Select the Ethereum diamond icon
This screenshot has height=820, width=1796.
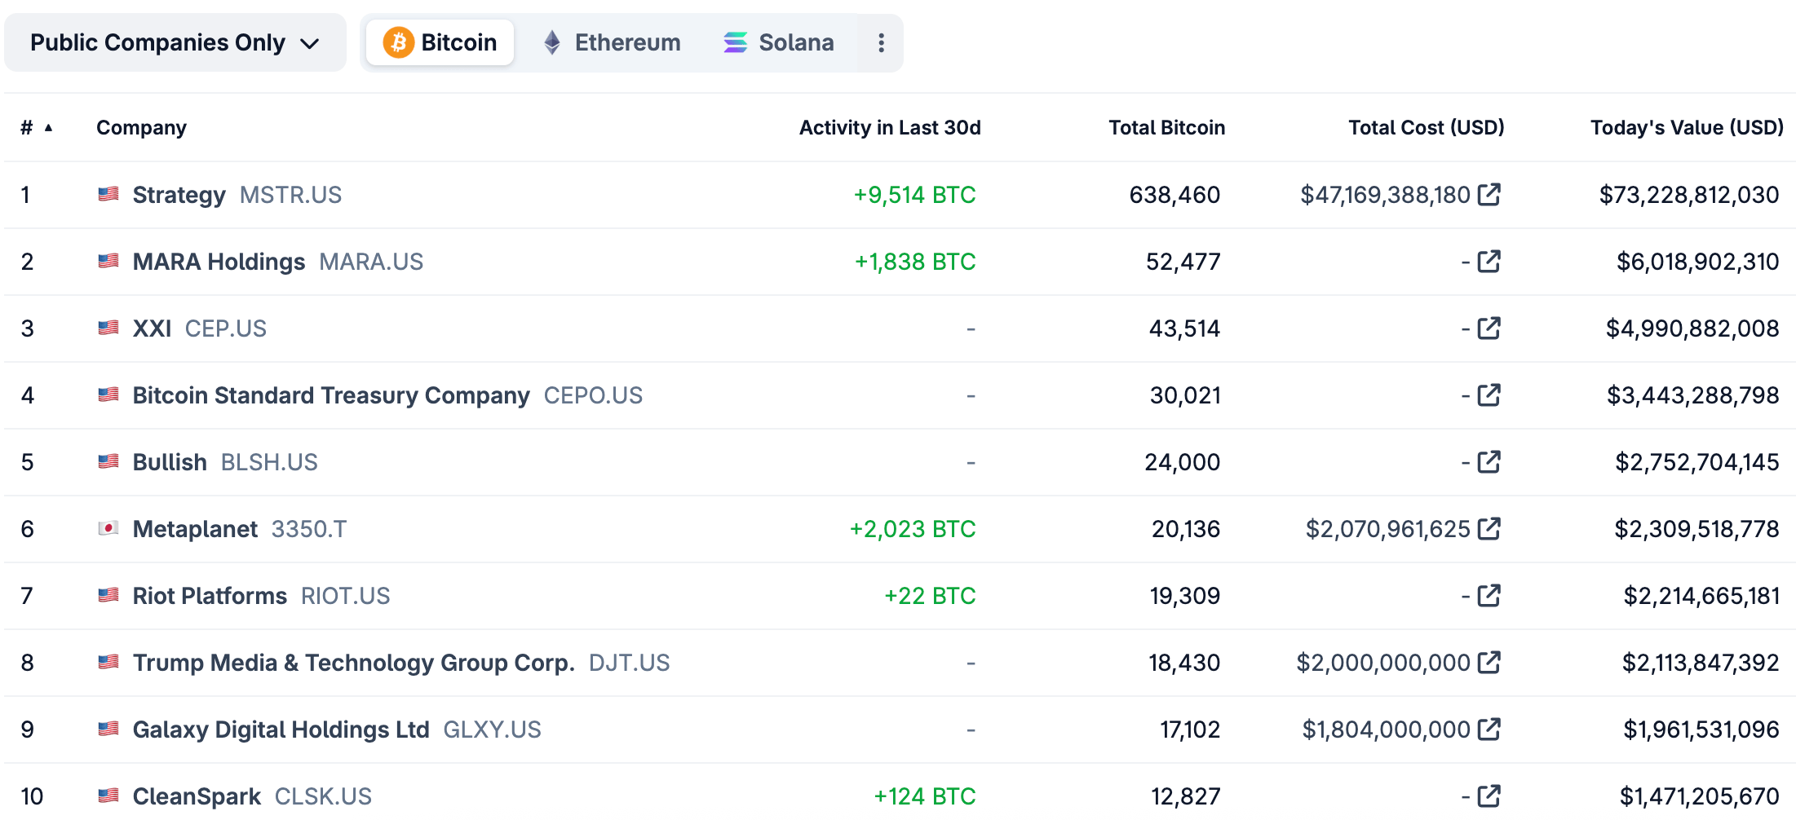point(551,42)
